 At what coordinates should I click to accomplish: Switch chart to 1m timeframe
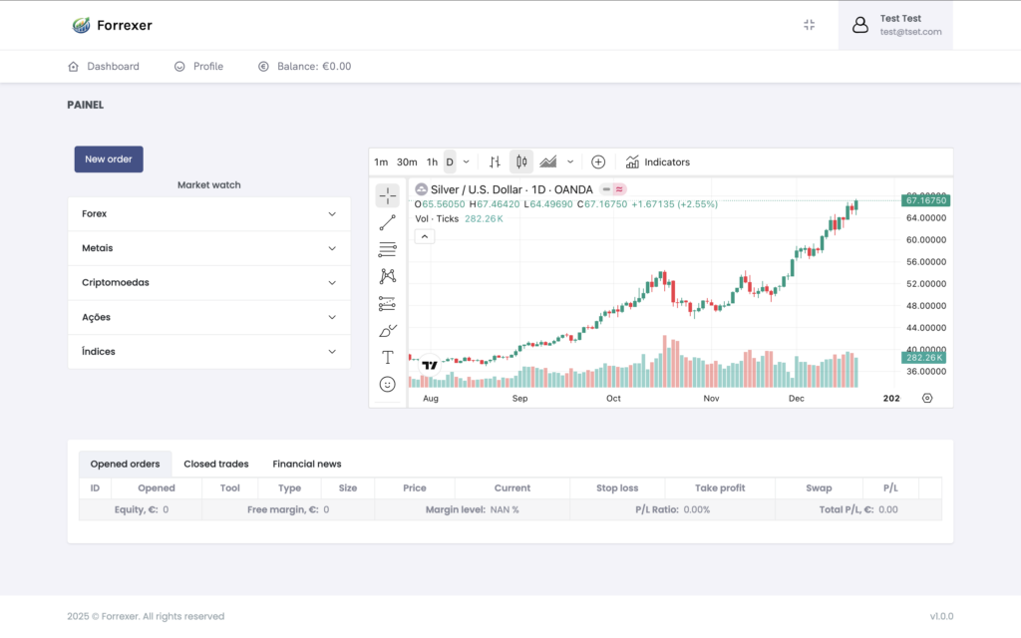381,161
